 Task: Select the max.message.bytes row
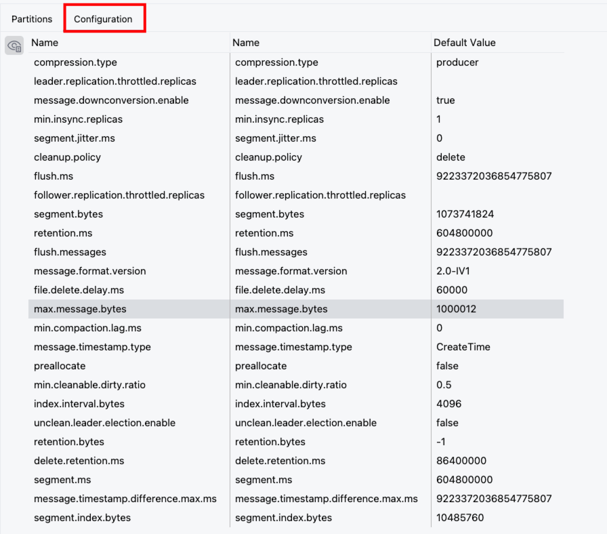80,309
